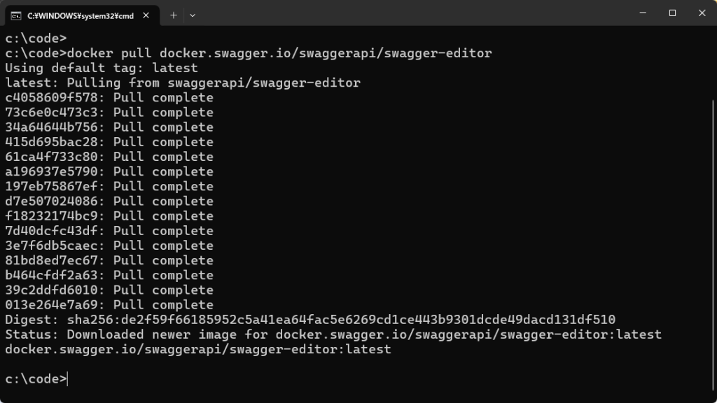
Task: Click layer 013e264e7a69 Pull complete line
Action: click(109, 305)
